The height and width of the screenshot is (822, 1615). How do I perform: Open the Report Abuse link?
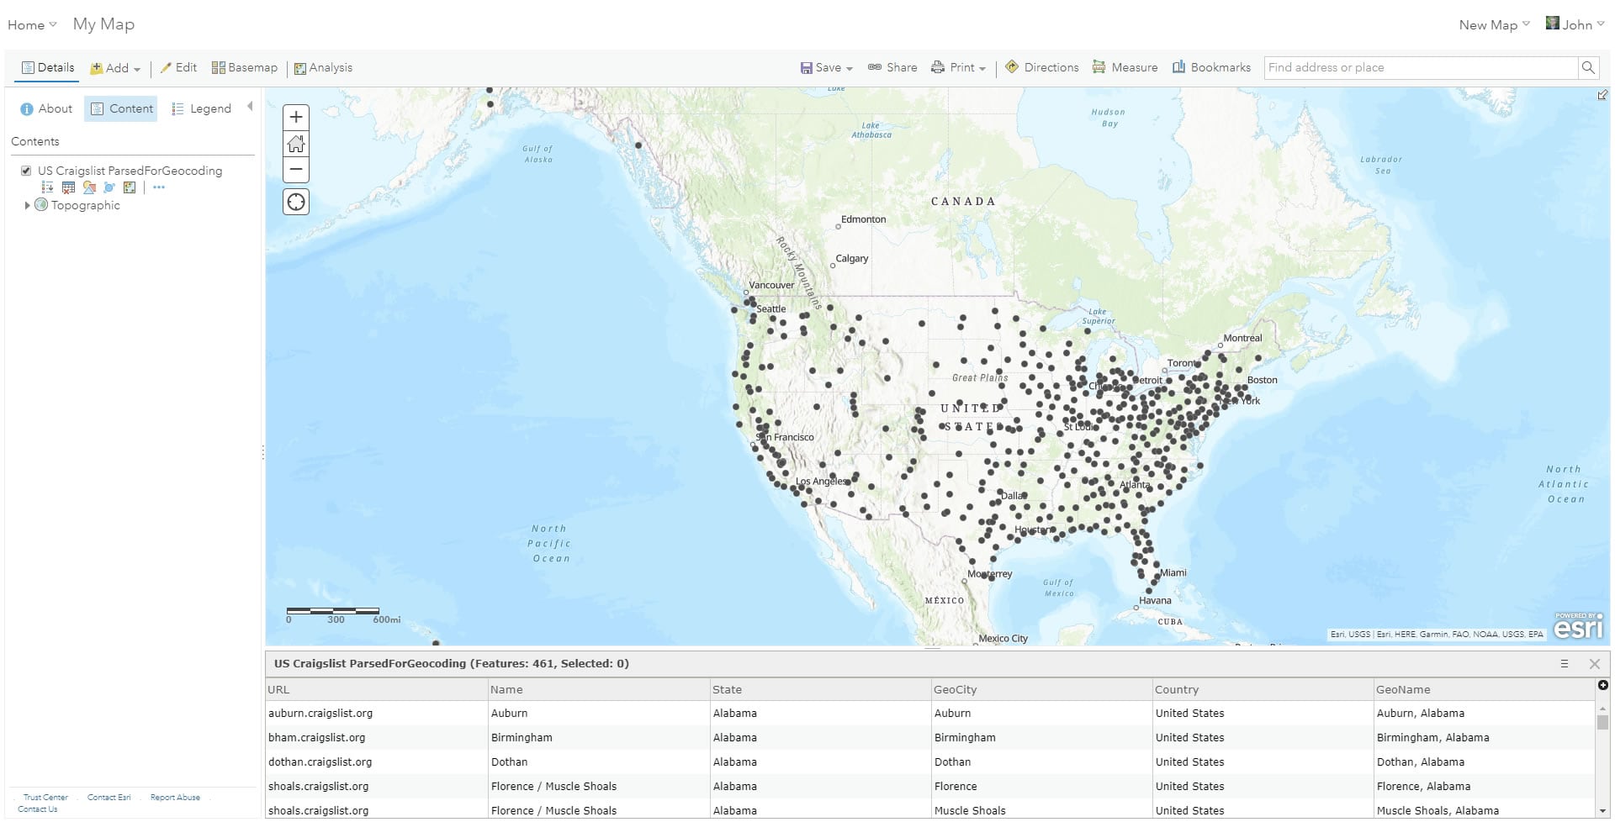(x=175, y=797)
